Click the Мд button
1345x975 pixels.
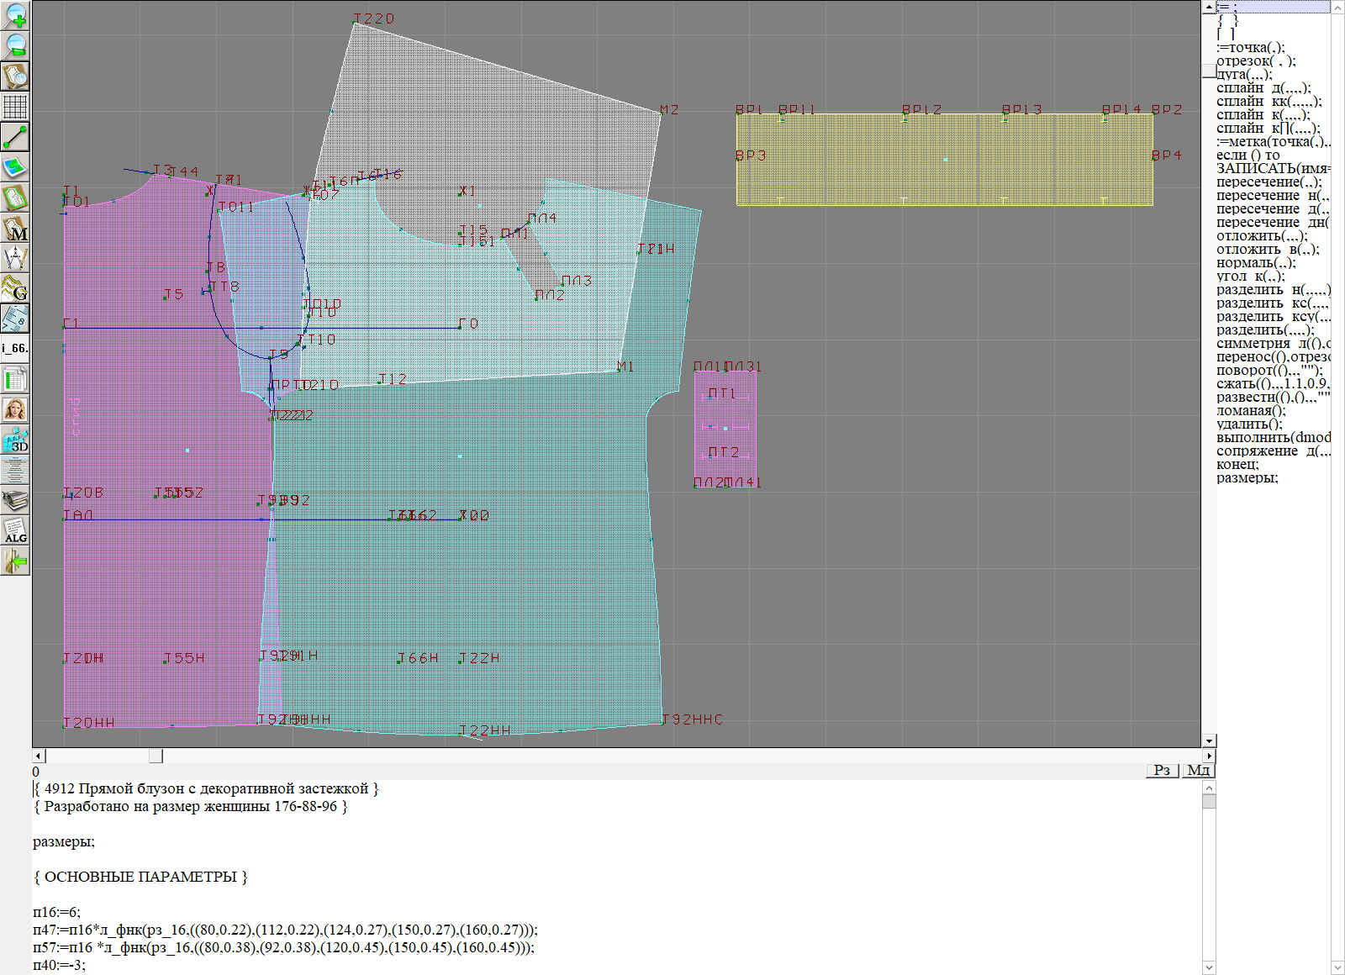click(1198, 770)
